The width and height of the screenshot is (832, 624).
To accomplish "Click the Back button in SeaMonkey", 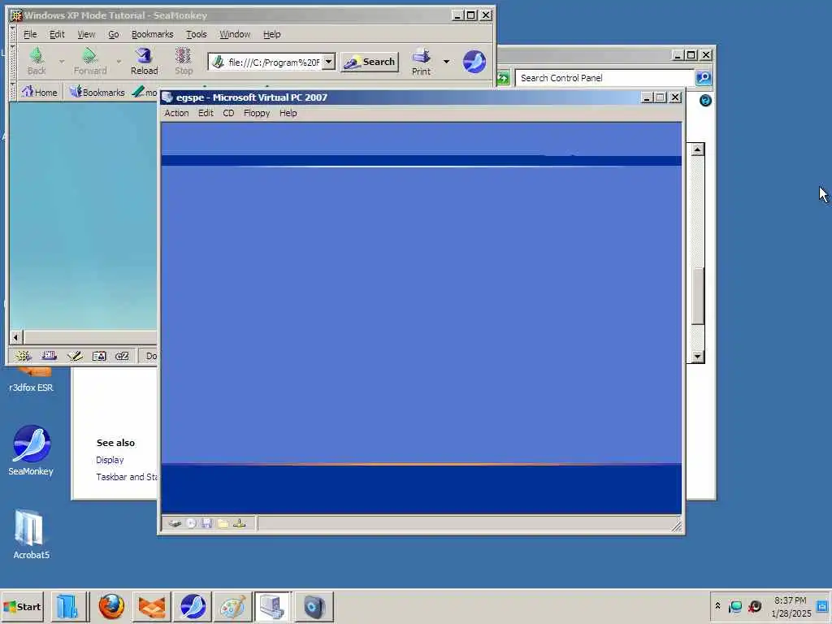I will 37,62.
